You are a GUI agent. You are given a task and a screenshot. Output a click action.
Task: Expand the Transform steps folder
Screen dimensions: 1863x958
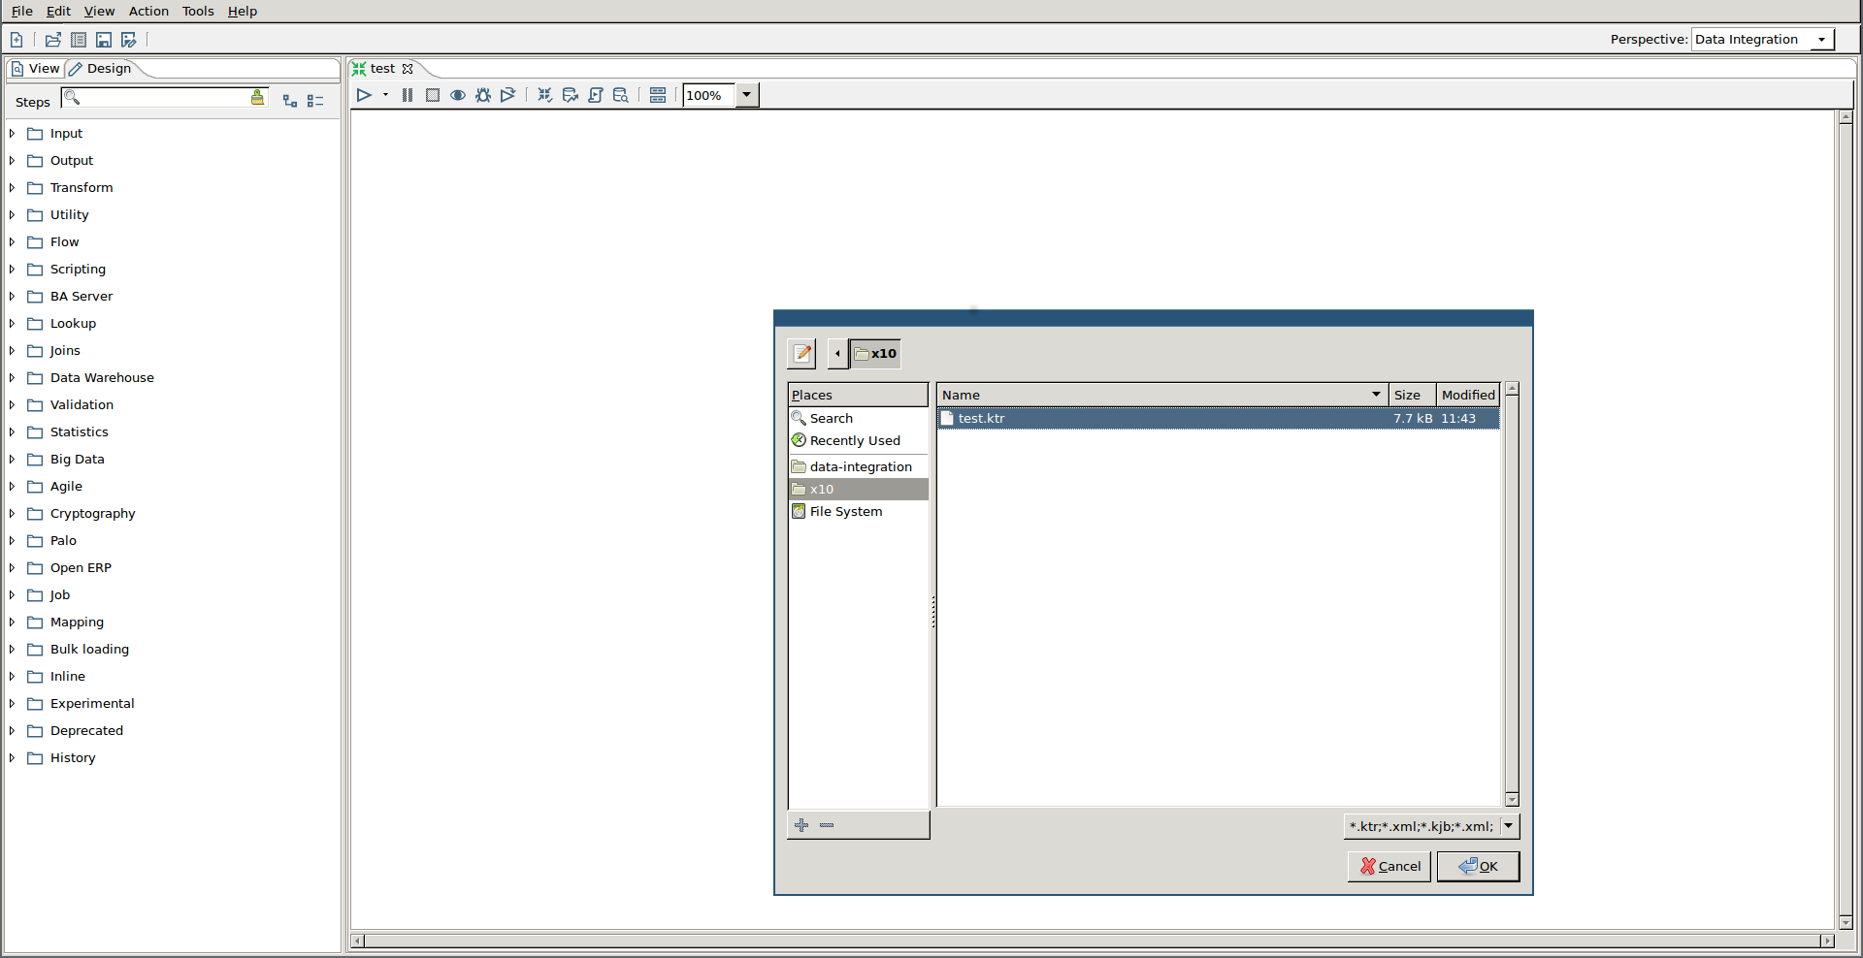[12, 188]
